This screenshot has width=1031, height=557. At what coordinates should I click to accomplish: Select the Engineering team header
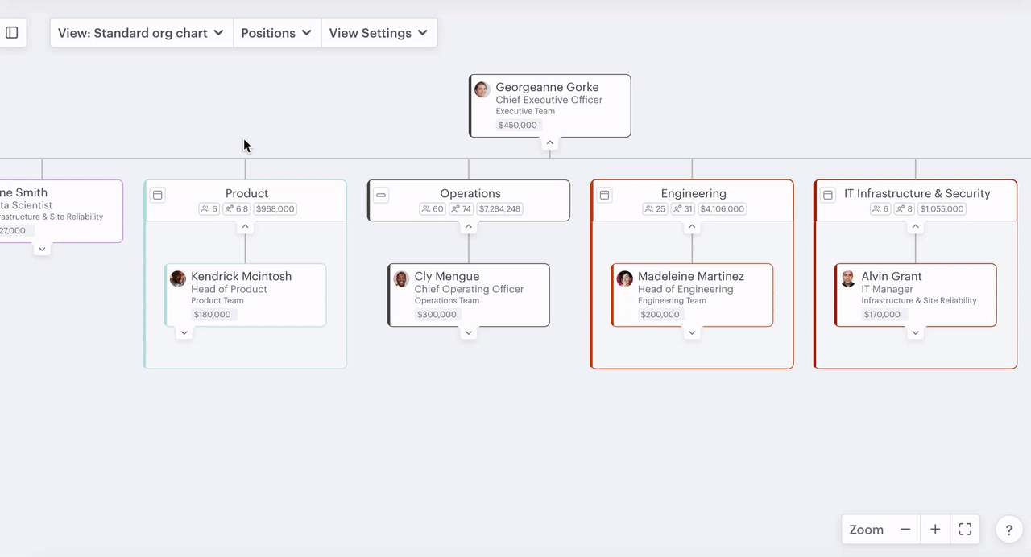tap(694, 193)
